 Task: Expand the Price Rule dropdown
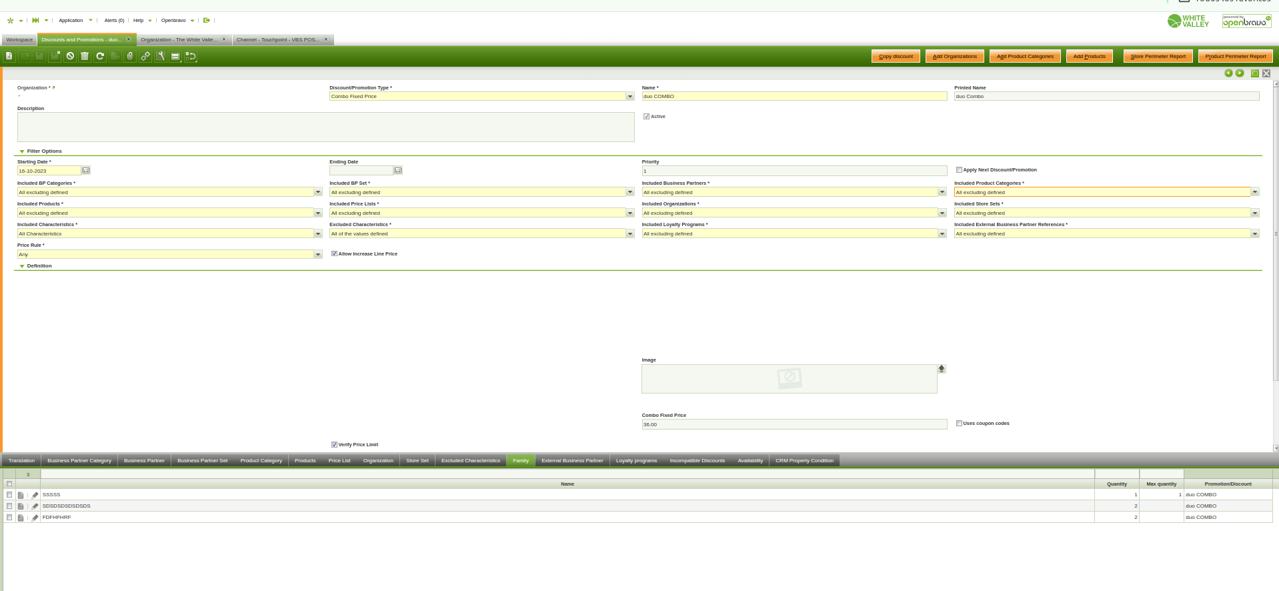coord(317,255)
